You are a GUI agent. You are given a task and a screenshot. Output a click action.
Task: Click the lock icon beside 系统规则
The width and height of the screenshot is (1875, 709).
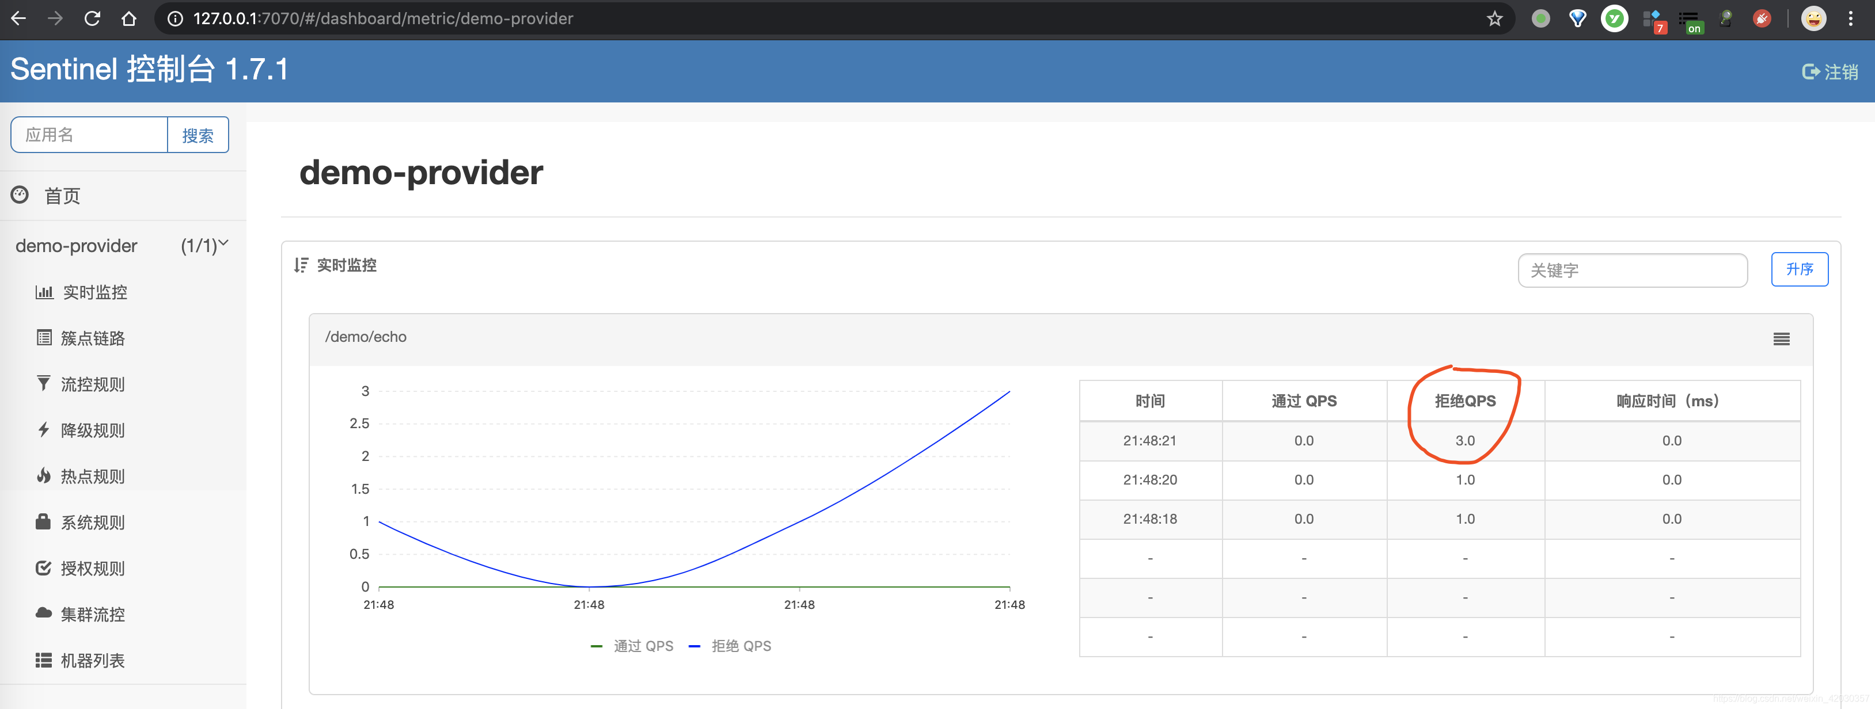click(44, 522)
